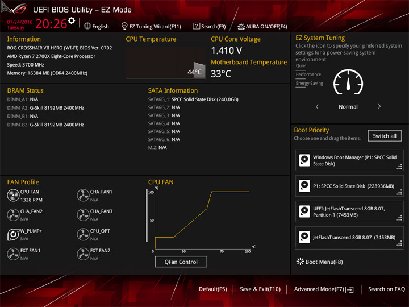Click the CPU FAN curve graph
Viewport: 409px width, 307px height.
tap(201, 219)
